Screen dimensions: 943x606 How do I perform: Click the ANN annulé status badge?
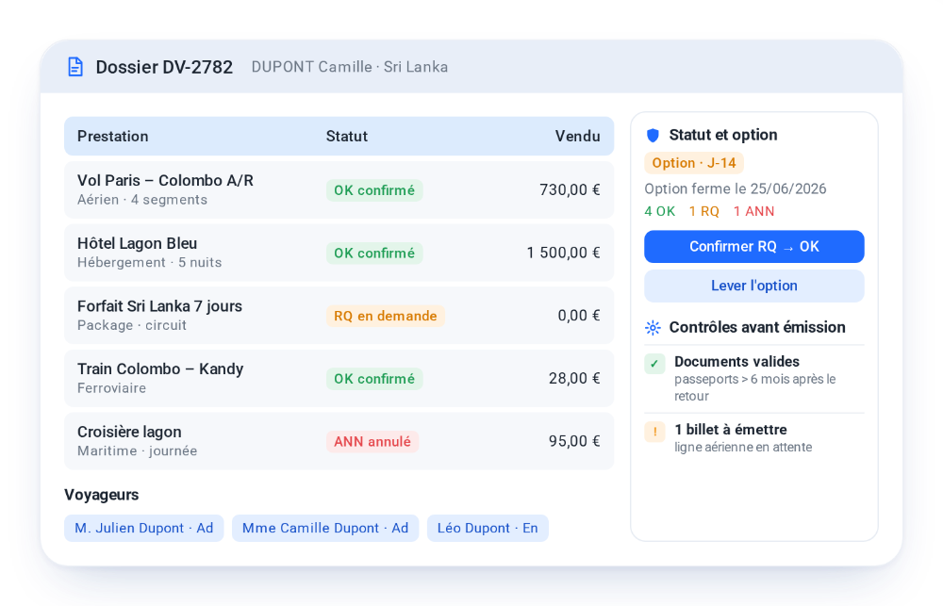[x=372, y=441]
